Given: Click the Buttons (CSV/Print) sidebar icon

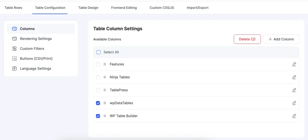Looking at the screenshot, I should pos(14,59).
